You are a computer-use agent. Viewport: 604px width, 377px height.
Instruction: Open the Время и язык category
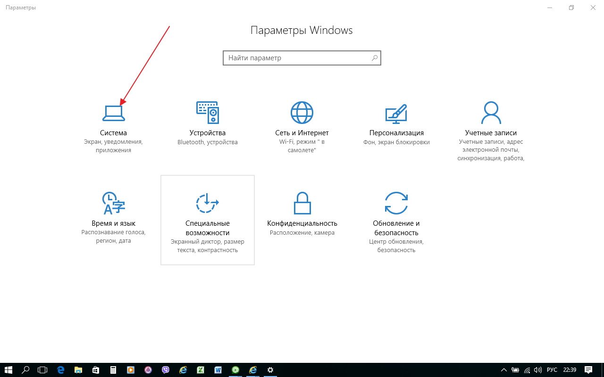(113, 218)
